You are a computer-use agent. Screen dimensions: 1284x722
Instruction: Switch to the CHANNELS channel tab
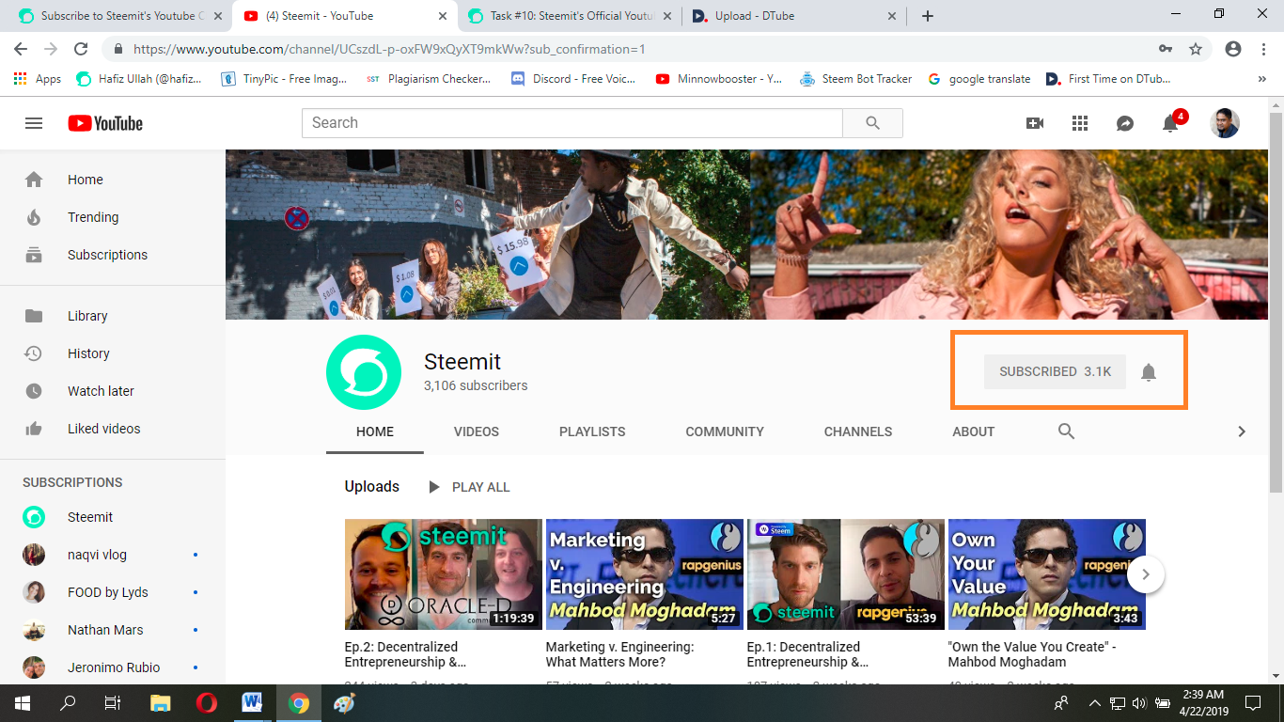click(x=858, y=432)
